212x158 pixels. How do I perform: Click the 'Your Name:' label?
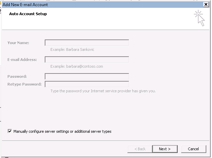(18, 43)
